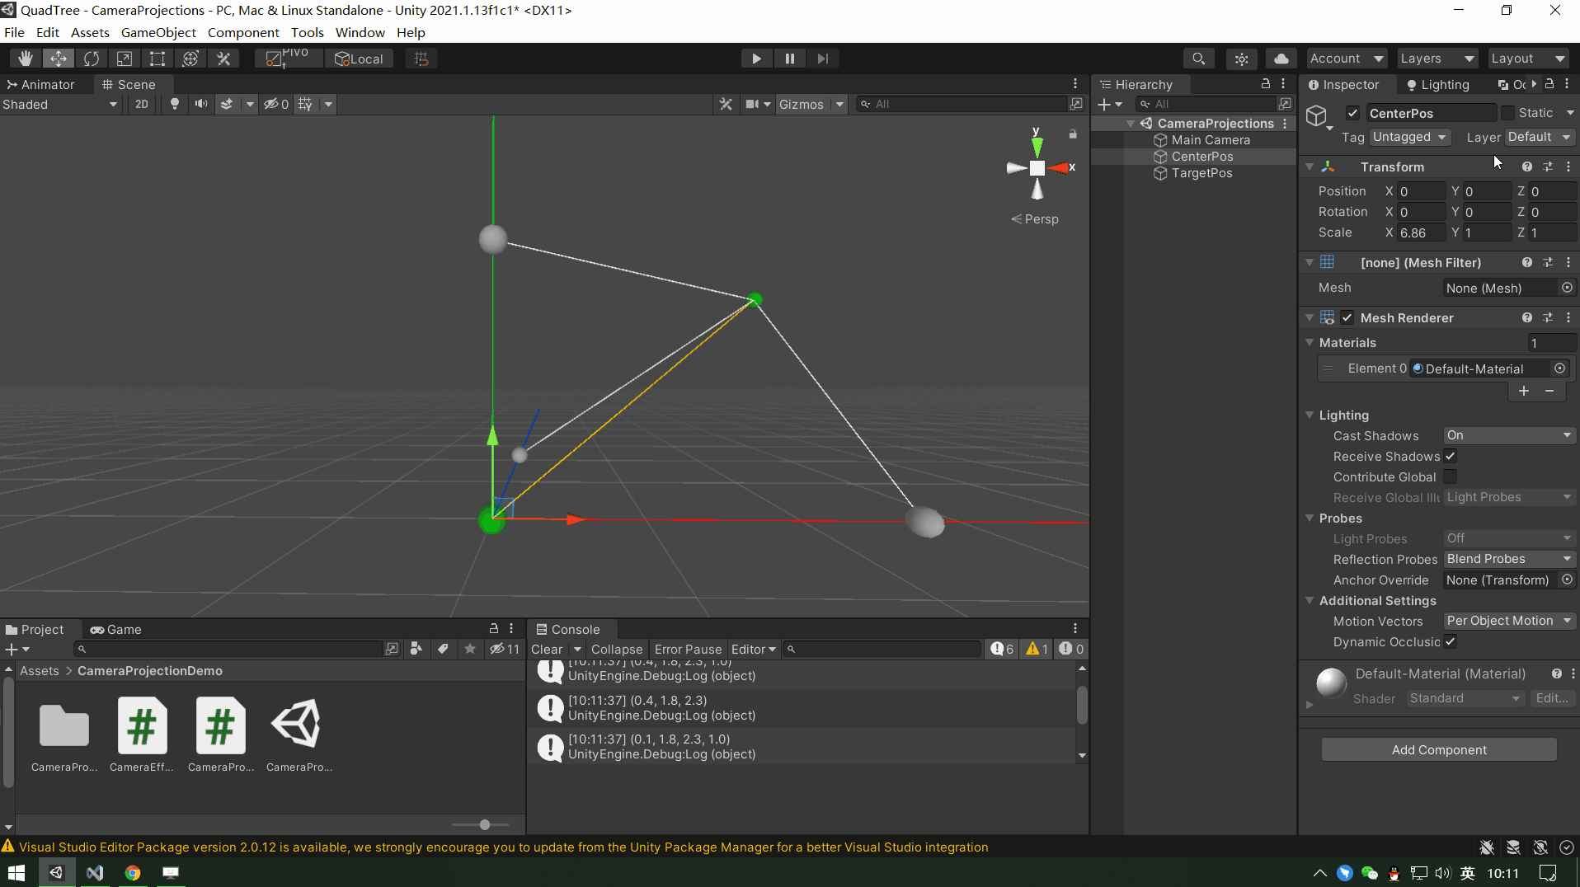1580x887 pixels.
Task: Open the Layer Default dropdown
Action: (x=1540, y=137)
